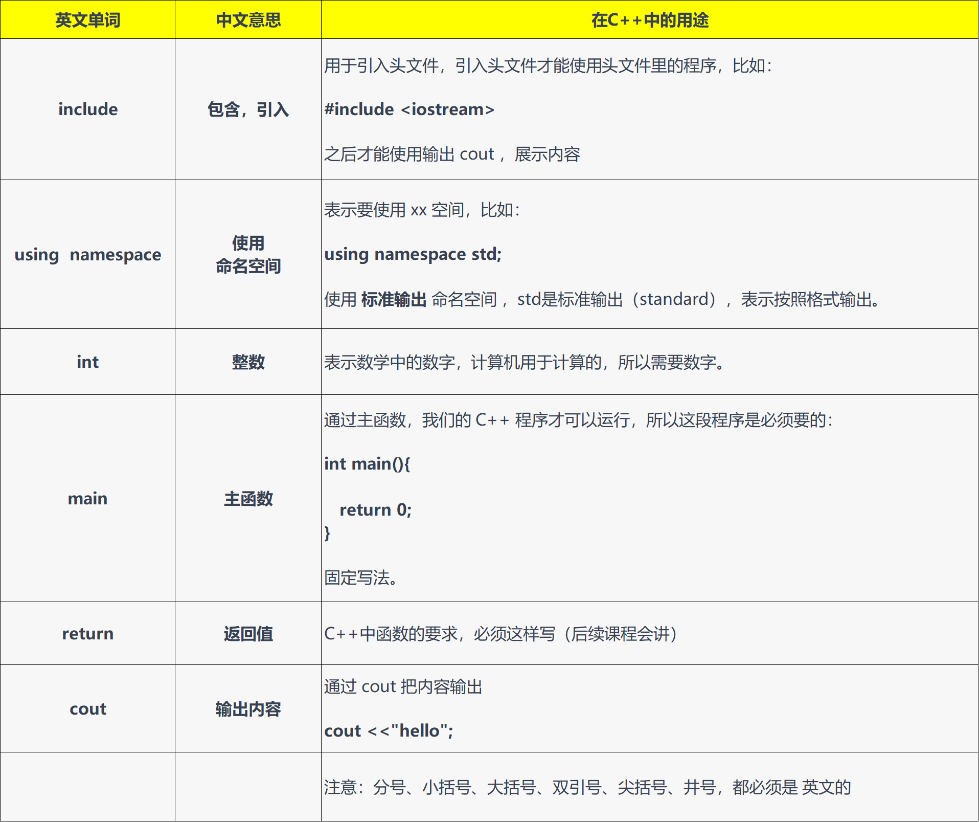The width and height of the screenshot is (979, 822).
Task: Select the int cell in first column
Action: tap(87, 362)
